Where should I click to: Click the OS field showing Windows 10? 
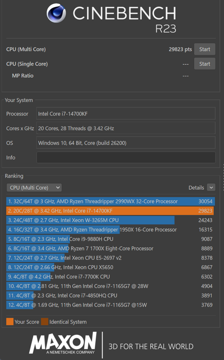tap(126, 143)
